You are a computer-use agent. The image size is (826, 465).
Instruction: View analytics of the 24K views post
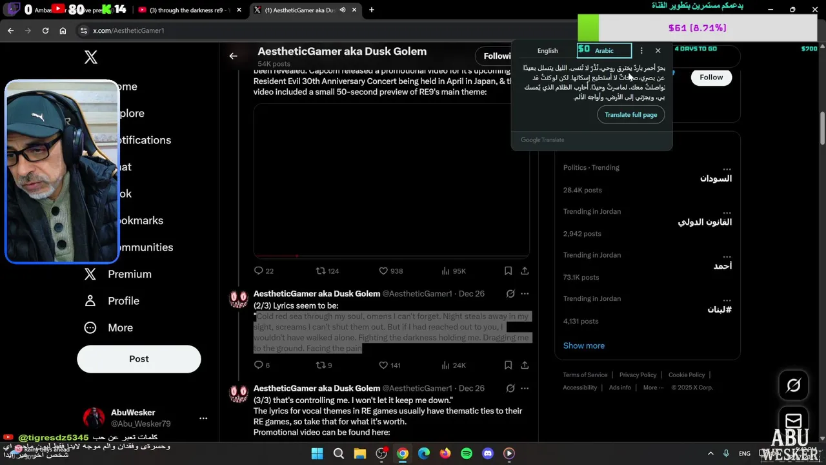pos(453,365)
